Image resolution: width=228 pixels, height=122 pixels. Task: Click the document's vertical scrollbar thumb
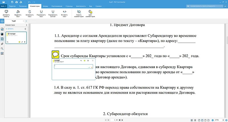pos(227,40)
